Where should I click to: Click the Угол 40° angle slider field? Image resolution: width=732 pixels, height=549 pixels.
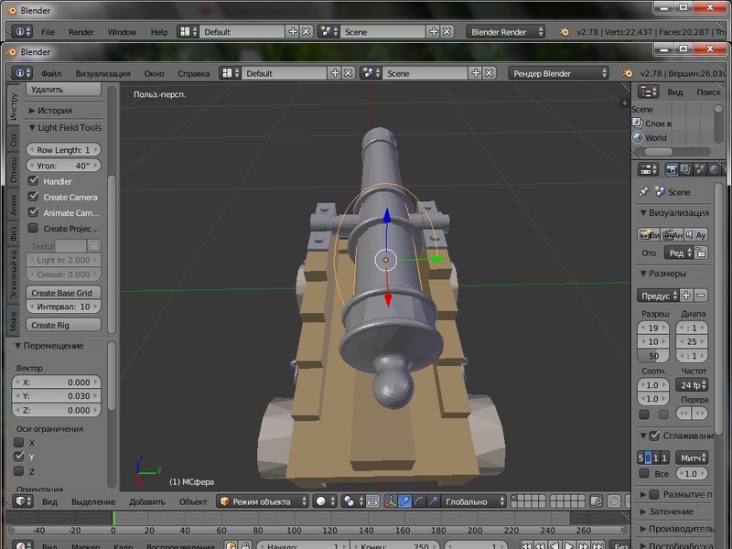(63, 166)
